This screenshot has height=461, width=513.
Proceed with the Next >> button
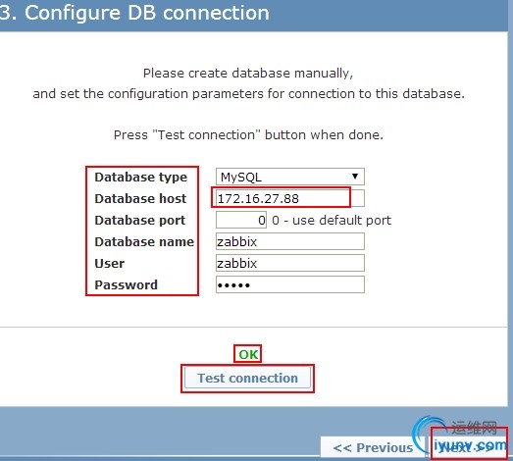coord(469,447)
